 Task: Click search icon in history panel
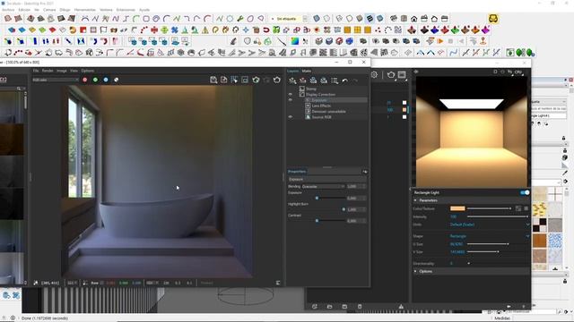(x=19, y=89)
